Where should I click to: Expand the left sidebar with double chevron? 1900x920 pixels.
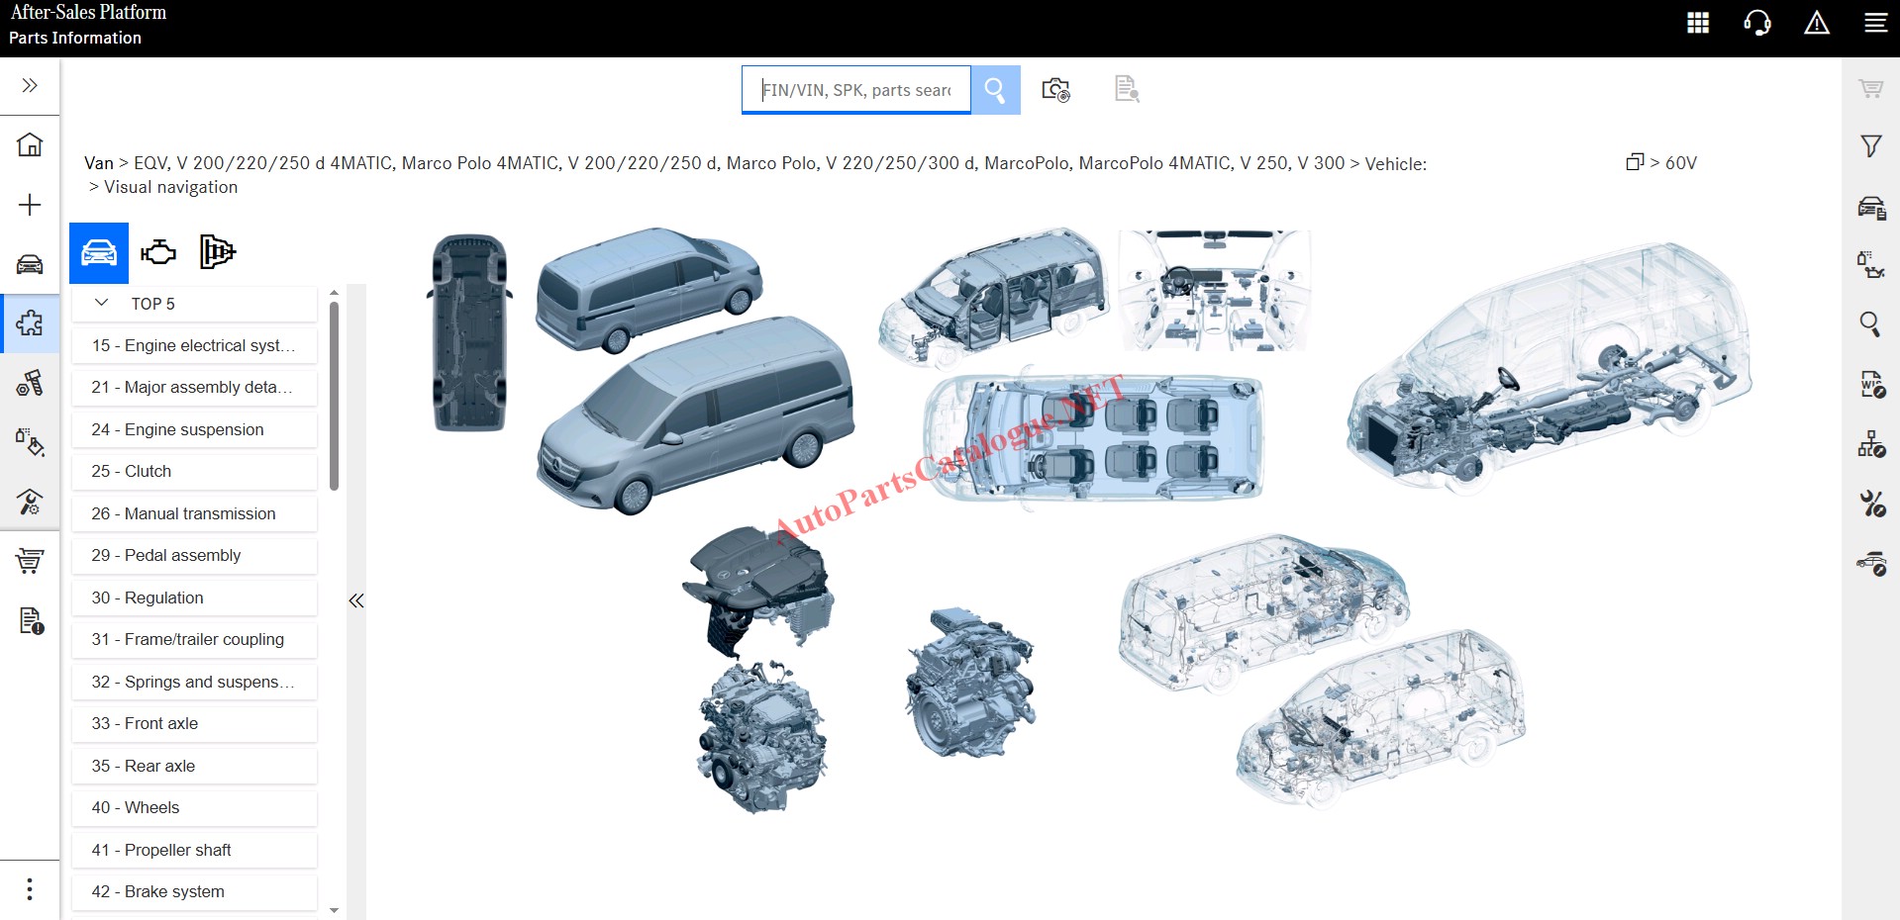point(30,85)
